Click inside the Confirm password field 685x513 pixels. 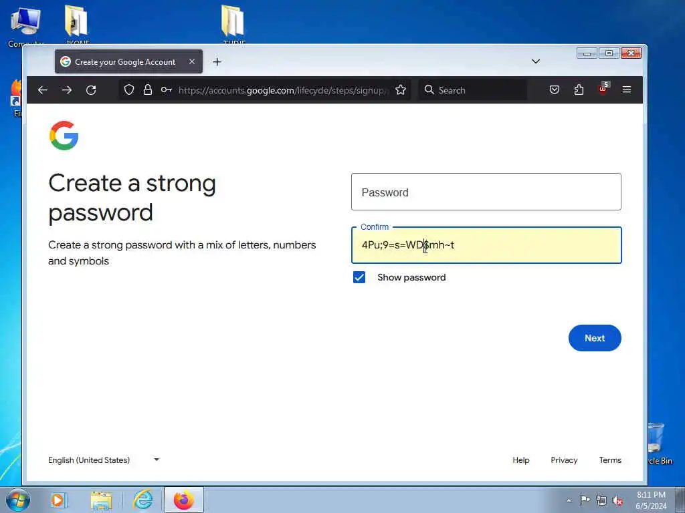coord(486,245)
